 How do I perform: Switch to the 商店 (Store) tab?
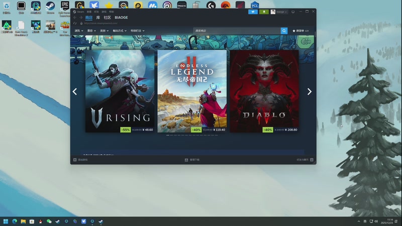click(x=89, y=18)
